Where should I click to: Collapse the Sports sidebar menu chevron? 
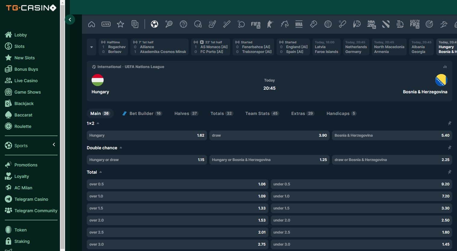(54, 144)
